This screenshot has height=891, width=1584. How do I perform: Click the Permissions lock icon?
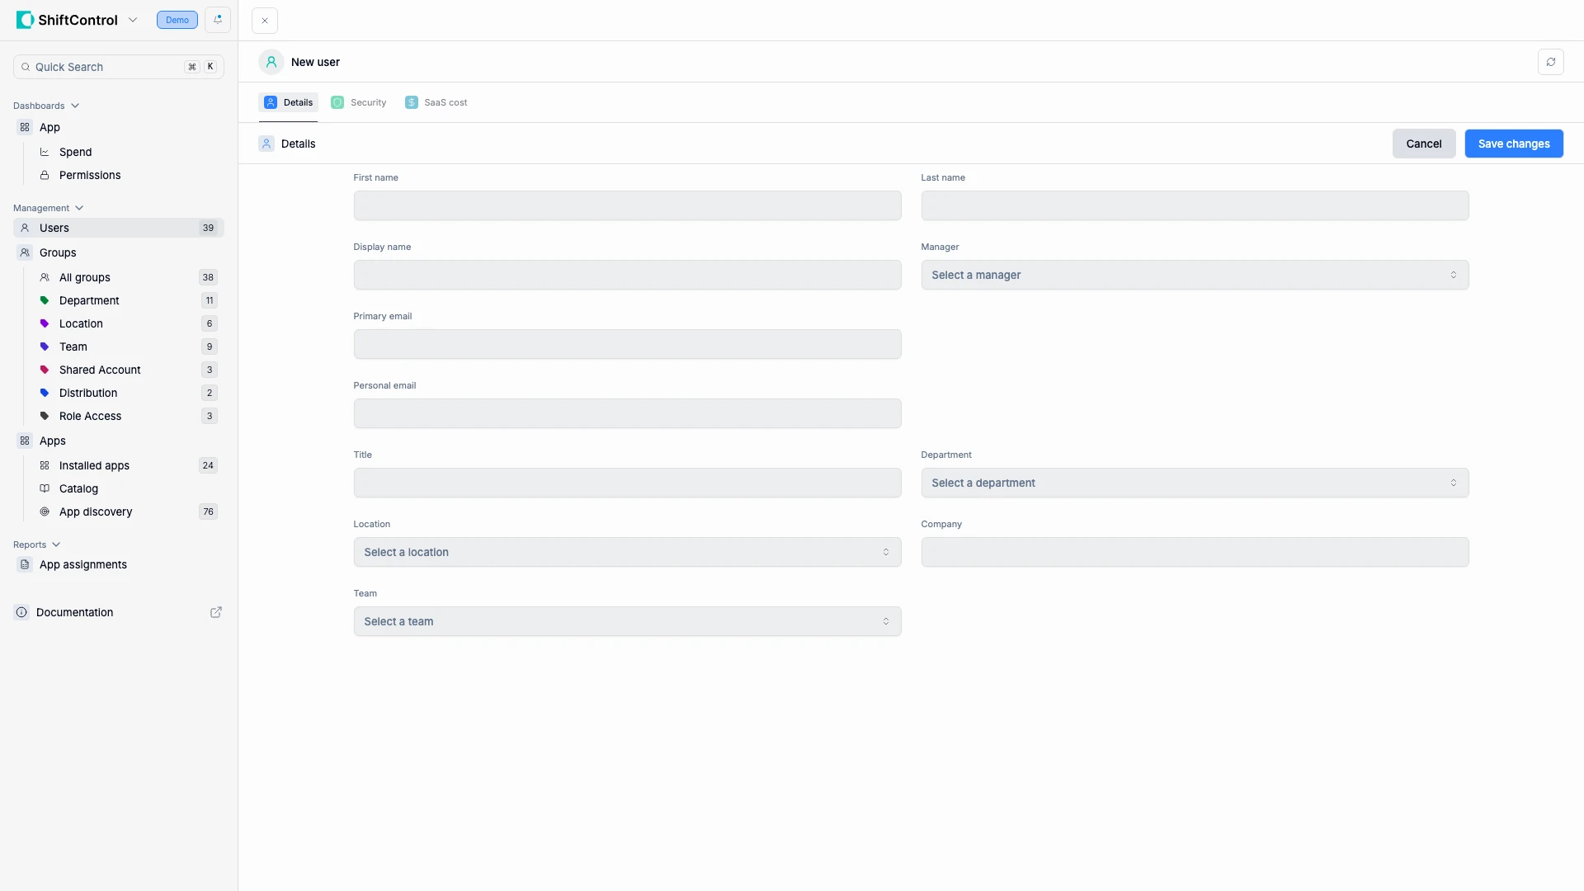44,175
